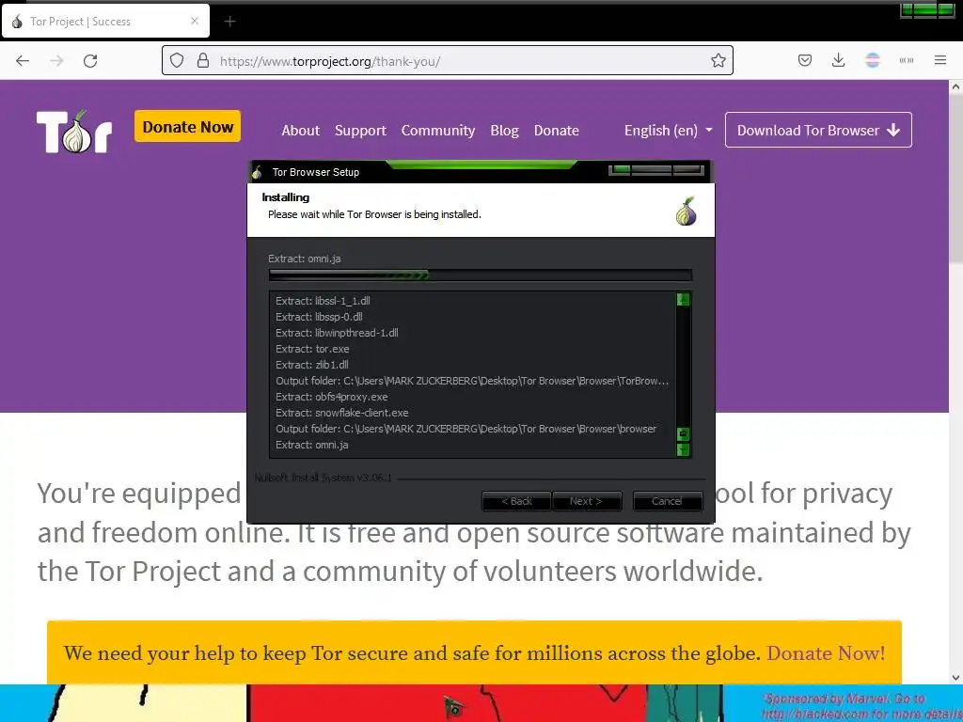Click the page scrollbar down arrow

point(955,677)
